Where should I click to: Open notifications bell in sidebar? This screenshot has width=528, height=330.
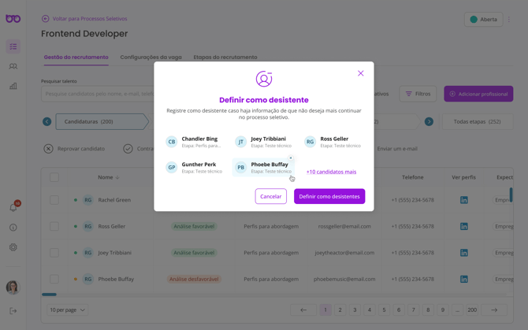point(13,207)
